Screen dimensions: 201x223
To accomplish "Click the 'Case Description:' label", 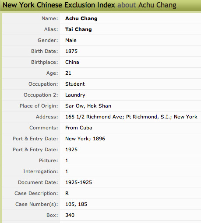I will (36, 193).
